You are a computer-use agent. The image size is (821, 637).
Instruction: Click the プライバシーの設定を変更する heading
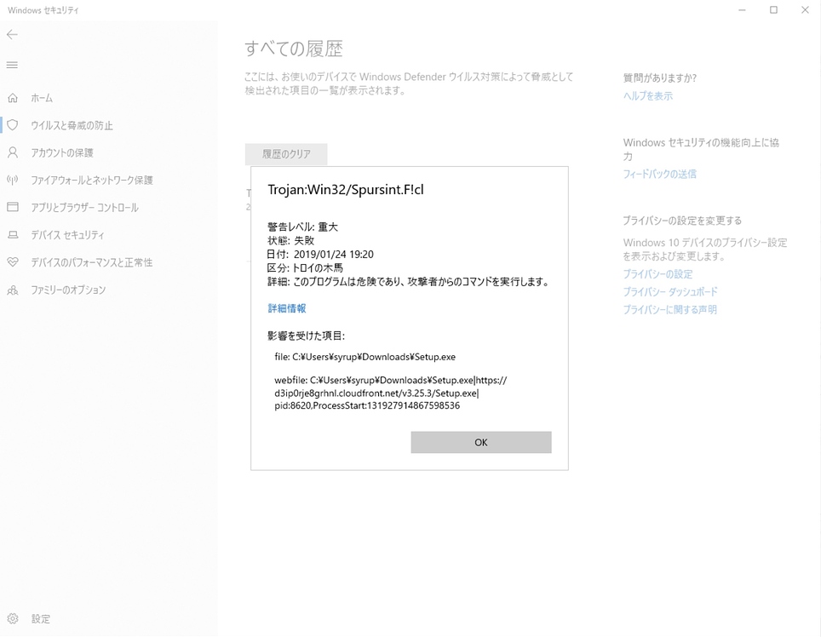click(682, 221)
